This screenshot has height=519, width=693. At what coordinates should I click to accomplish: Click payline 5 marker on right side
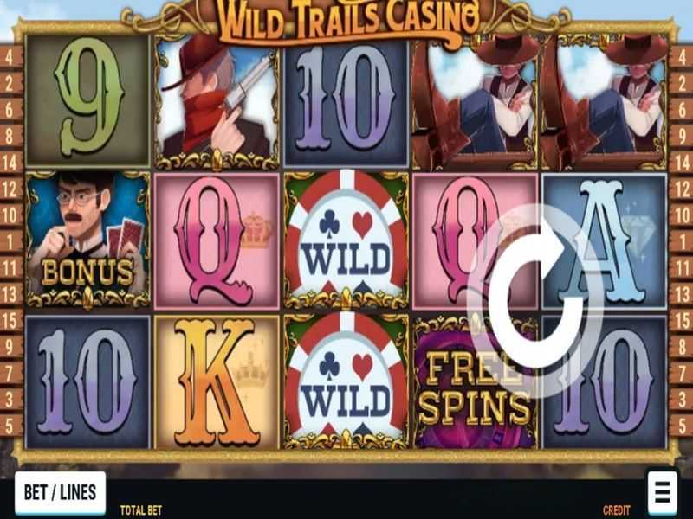click(x=682, y=426)
